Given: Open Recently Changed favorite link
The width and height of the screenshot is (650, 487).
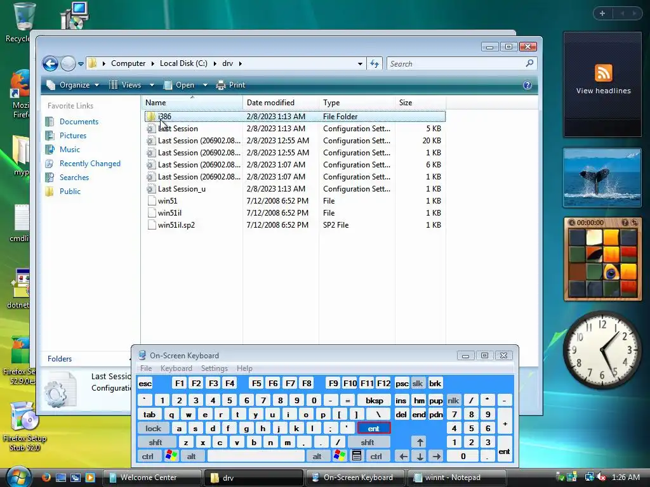Looking at the screenshot, I should tap(90, 164).
